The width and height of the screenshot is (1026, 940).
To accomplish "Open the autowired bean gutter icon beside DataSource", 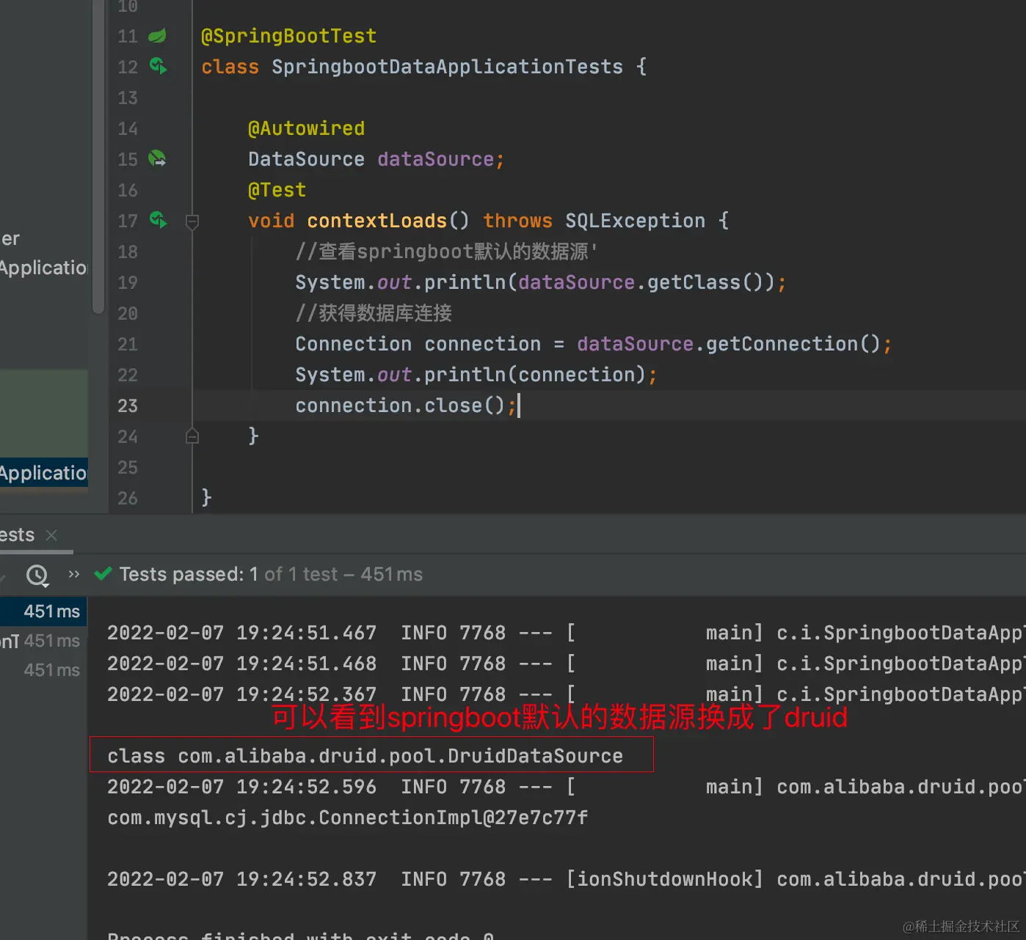I will coord(157,158).
